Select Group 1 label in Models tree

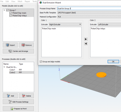tap(13, 10)
